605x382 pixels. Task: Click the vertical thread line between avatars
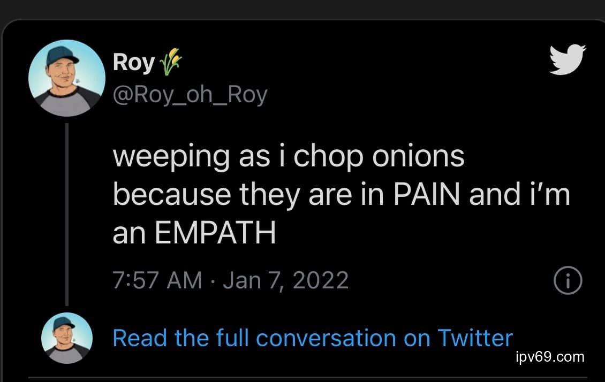coord(67,214)
